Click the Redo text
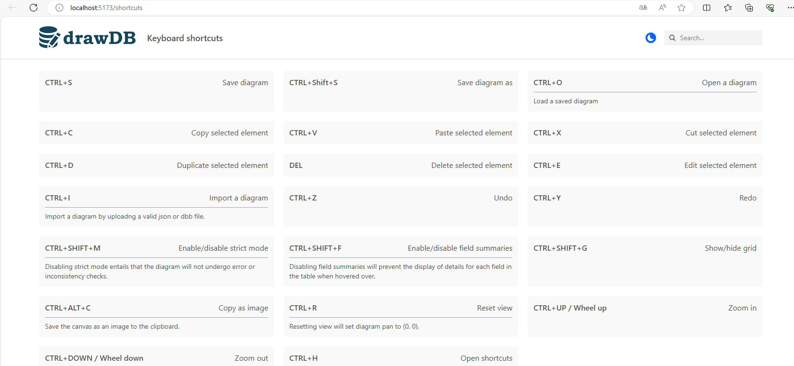The width and height of the screenshot is (794, 366). pos(748,198)
